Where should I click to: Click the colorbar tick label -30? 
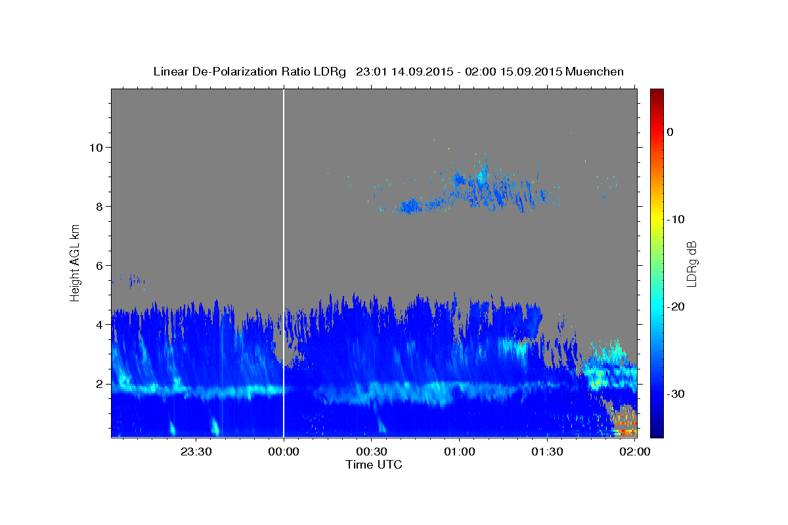pyautogui.click(x=676, y=394)
